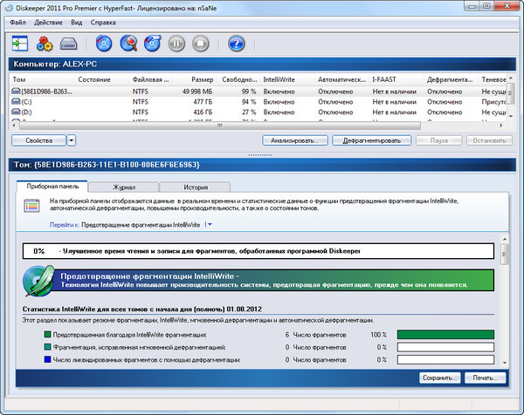524x415 pixels.
Task: Click the analyze disk magnifier icon
Action: click(x=128, y=43)
